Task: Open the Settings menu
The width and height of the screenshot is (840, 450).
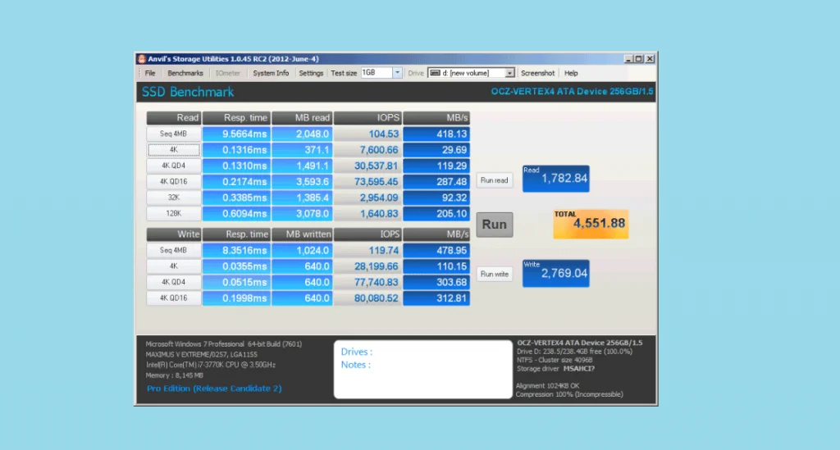Action: (311, 73)
